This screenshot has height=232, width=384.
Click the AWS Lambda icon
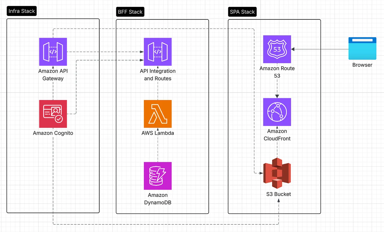157,114
